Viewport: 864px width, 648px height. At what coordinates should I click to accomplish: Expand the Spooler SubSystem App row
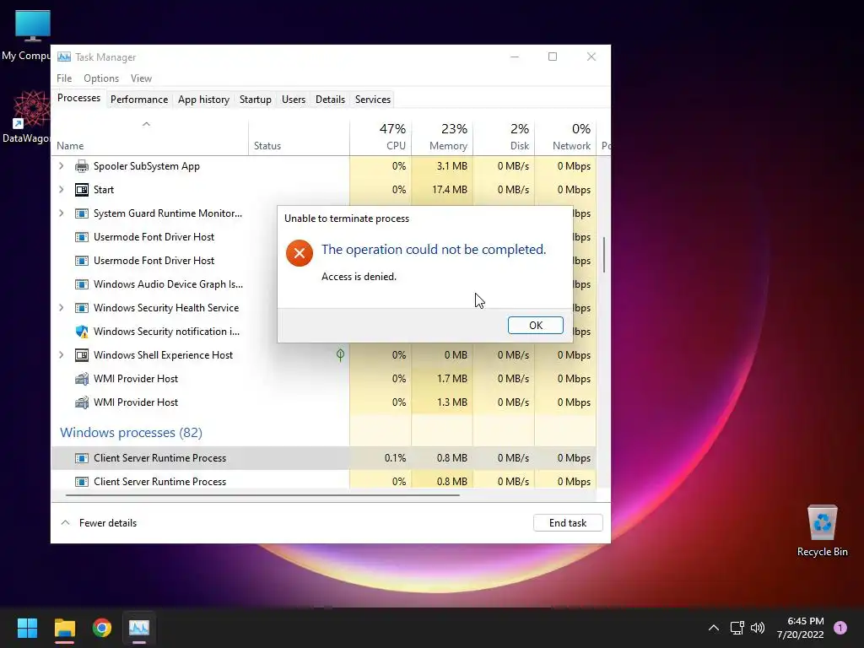point(61,166)
